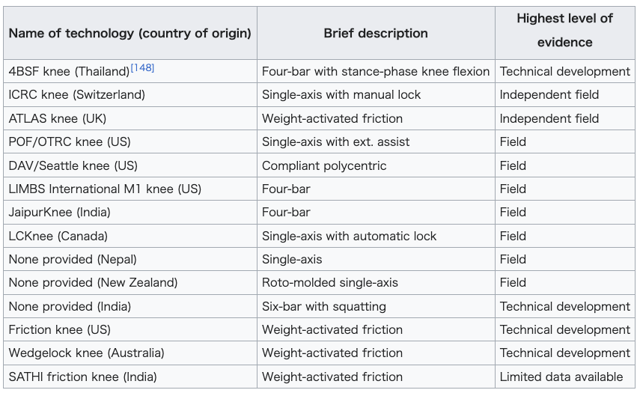Screen dimensions: 640x396
Task: Click 'LIMBS International M1 knee (US)' cell
Action: (x=130, y=189)
